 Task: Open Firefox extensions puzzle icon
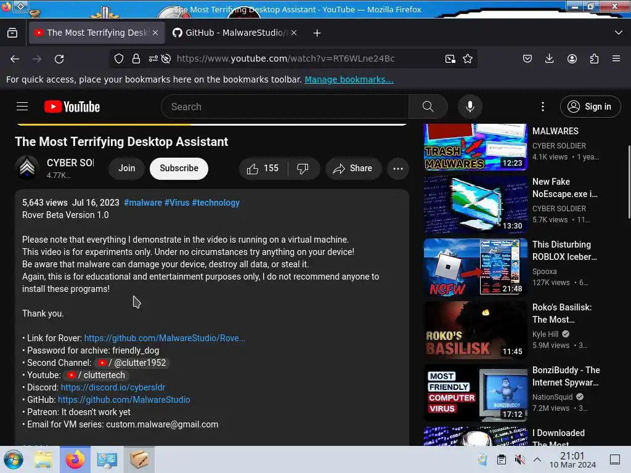[594, 59]
